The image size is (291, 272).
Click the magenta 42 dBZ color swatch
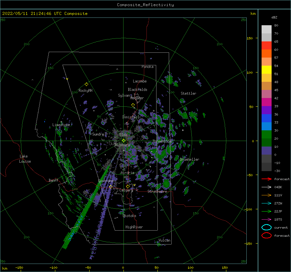click(266, 102)
